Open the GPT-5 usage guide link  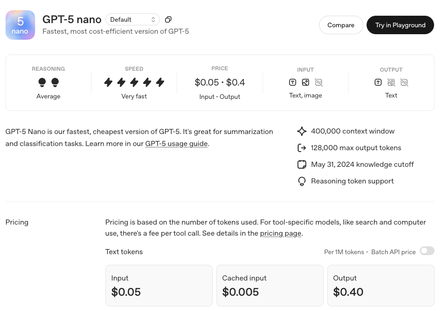tap(176, 144)
